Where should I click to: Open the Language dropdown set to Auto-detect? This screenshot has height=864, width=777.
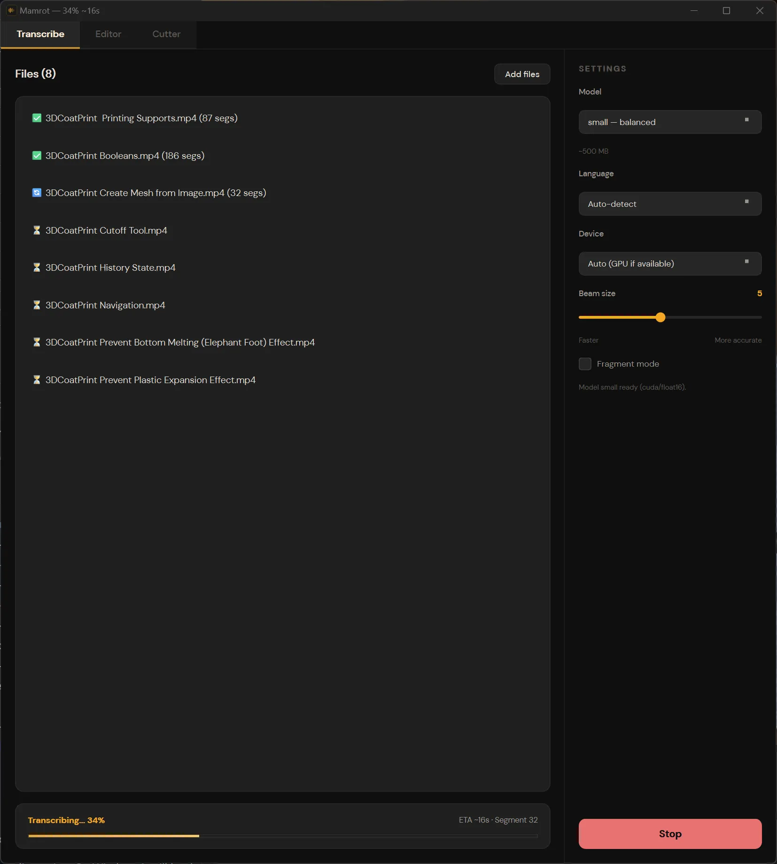(670, 204)
